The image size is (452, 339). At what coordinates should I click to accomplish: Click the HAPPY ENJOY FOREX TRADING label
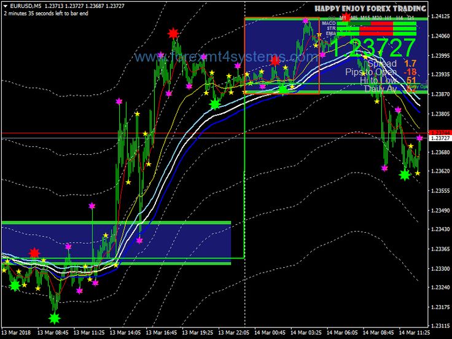[x=370, y=9]
